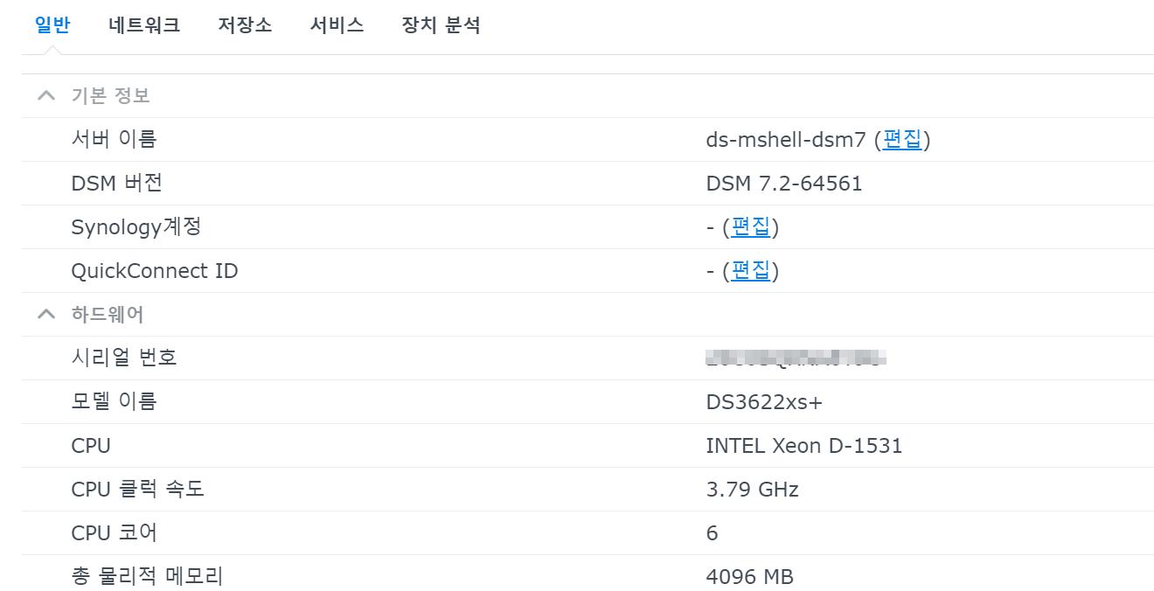Click the 3.79 GHz clock speed value

tap(752, 489)
